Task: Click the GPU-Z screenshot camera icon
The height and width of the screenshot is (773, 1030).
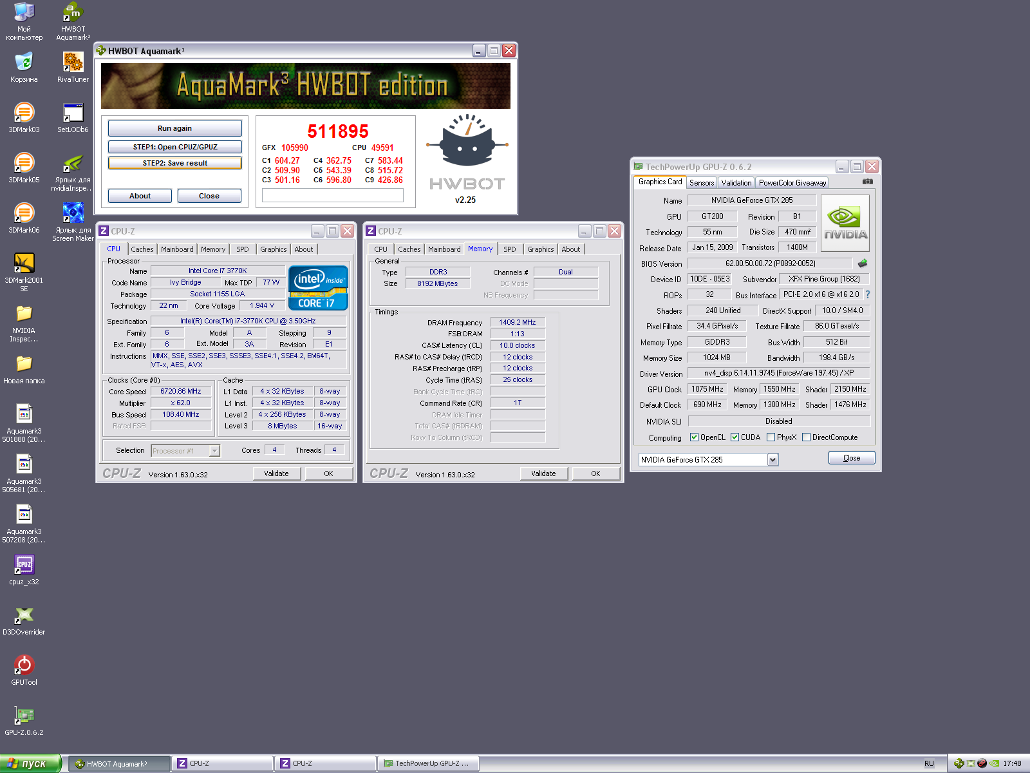Action: pyautogui.click(x=868, y=182)
